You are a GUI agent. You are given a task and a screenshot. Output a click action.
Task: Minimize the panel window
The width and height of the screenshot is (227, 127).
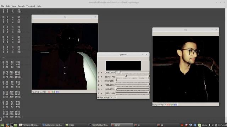(x=143, y=55)
